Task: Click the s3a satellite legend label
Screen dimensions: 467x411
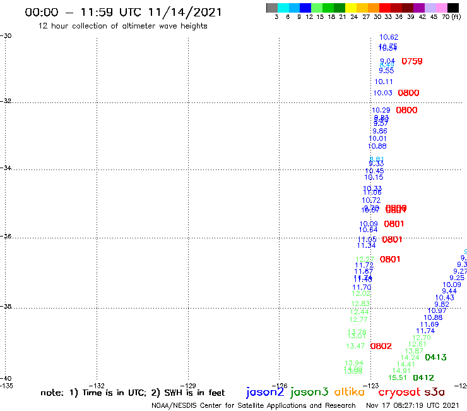Action: [435, 392]
